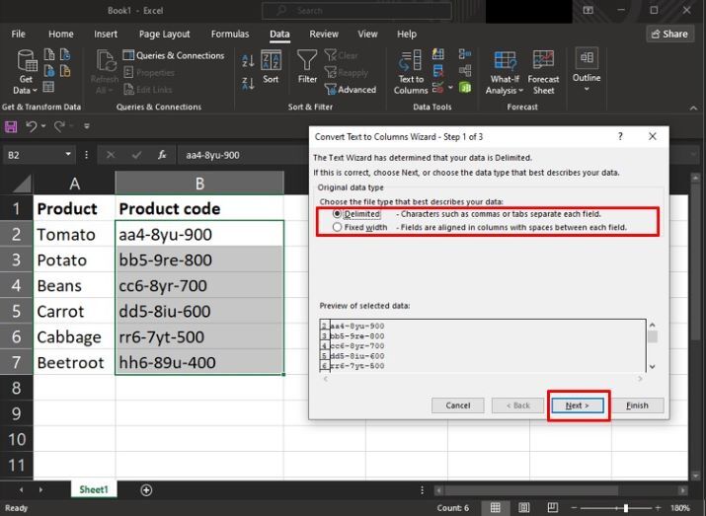Click the Text to Columns icon
Screen dimensions: 706x516
pyautogui.click(x=411, y=63)
